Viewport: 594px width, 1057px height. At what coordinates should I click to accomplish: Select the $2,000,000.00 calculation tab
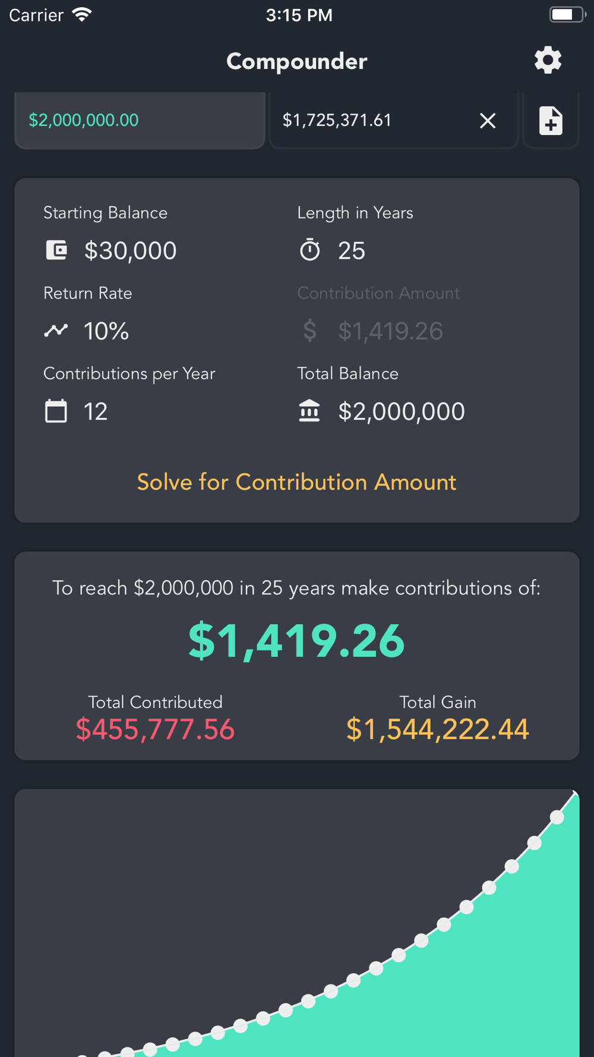(x=140, y=121)
